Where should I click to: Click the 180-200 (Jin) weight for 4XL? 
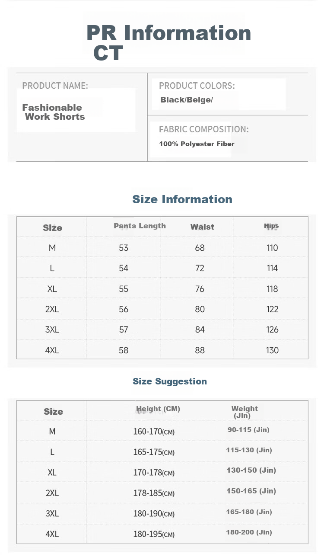click(x=249, y=532)
